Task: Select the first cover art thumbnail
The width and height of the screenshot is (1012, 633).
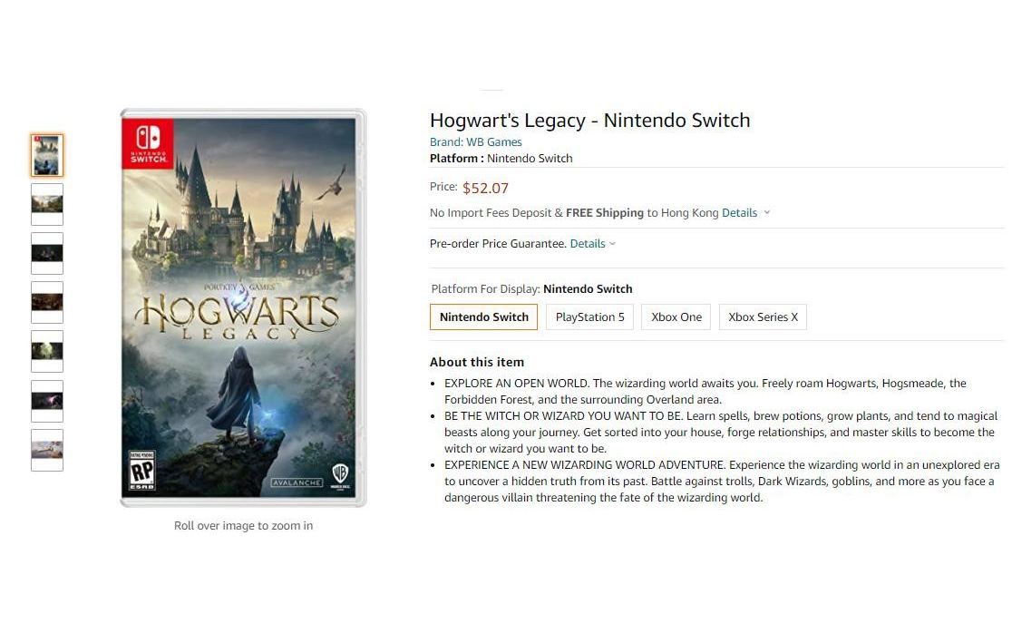Action: 47,155
